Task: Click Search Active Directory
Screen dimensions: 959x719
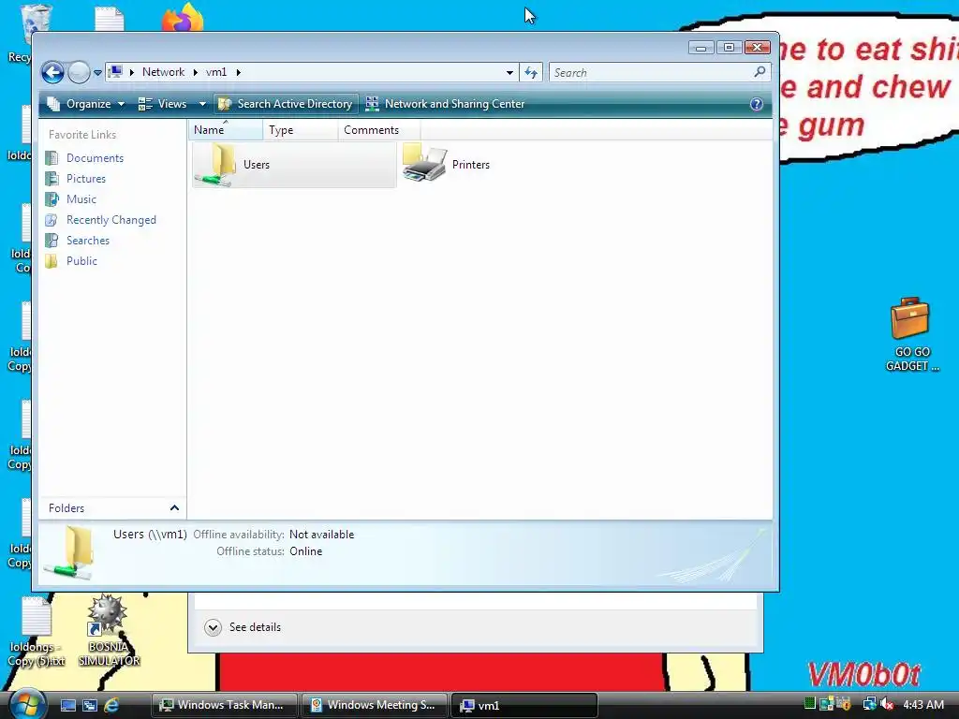Action: pos(286,104)
